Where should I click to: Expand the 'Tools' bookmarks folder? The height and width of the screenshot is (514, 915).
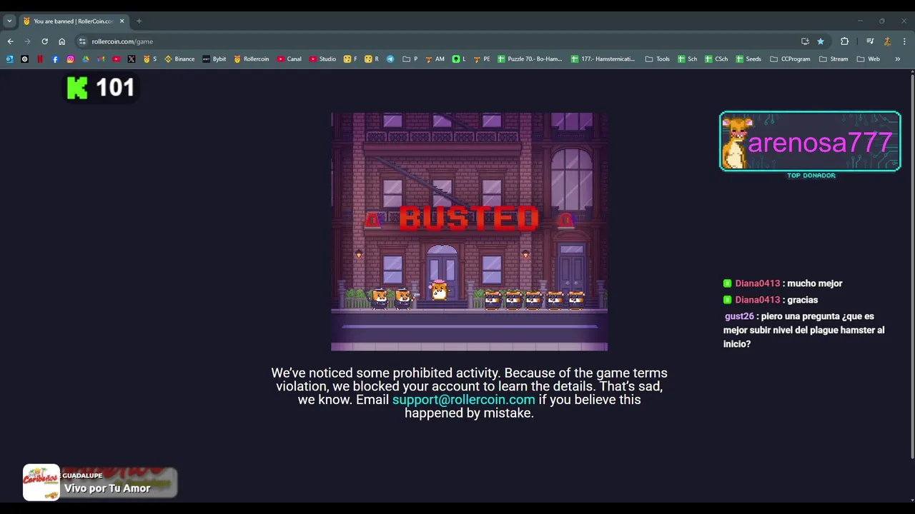coord(658,59)
